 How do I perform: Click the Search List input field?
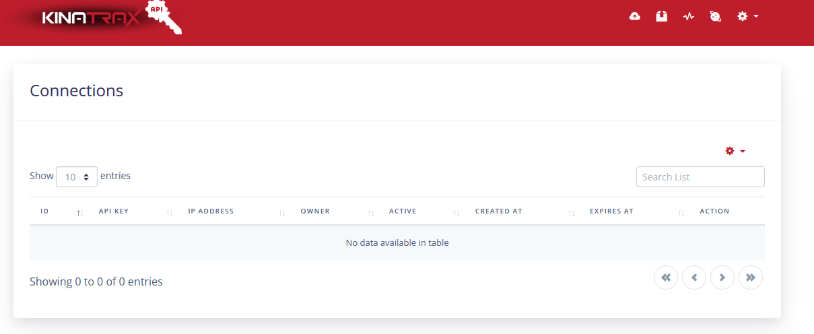coord(700,177)
